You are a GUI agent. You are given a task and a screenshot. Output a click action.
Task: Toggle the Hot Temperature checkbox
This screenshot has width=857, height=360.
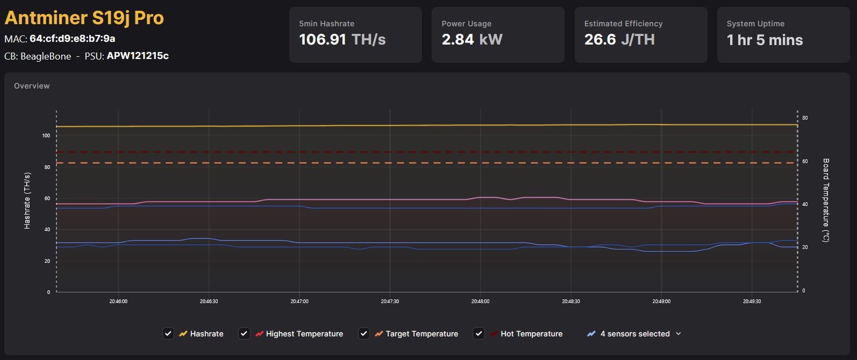tap(479, 334)
